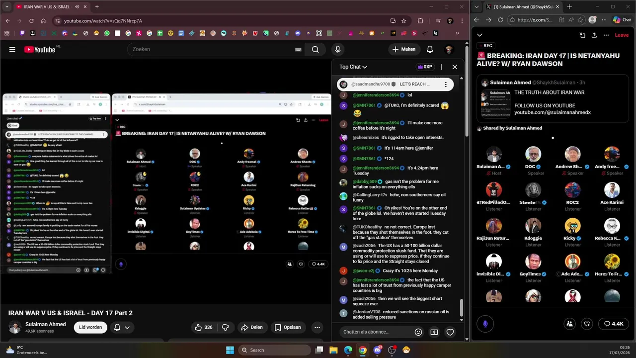Send a heart reaction in chat
Screen dimensions: 636x358
click(x=450, y=332)
